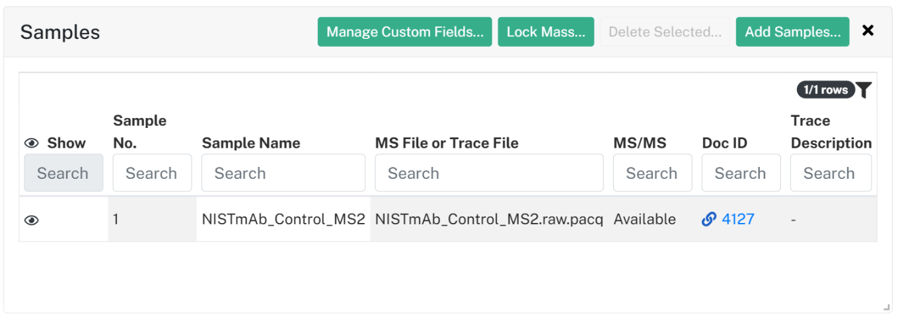898x318 pixels.
Task: Click the Trace Description search input
Action: [831, 173]
